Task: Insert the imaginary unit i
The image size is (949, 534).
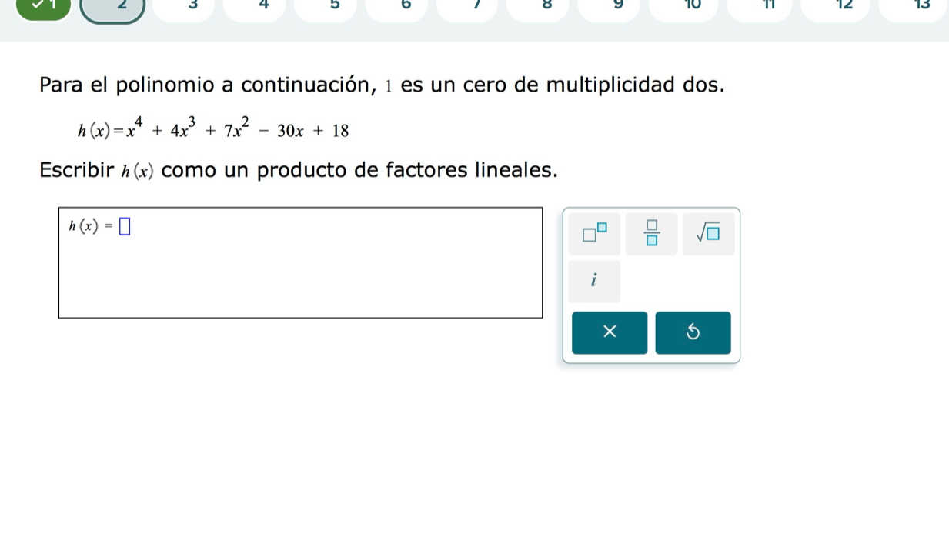Action: (x=595, y=281)
